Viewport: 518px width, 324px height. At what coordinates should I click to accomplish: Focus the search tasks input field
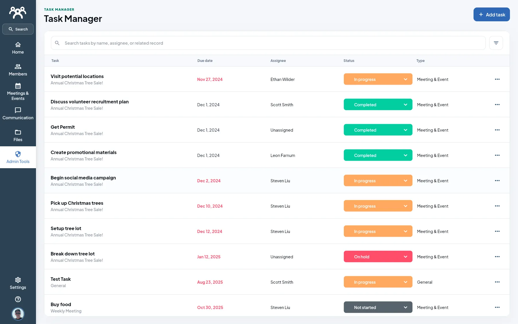click(268, 43)
